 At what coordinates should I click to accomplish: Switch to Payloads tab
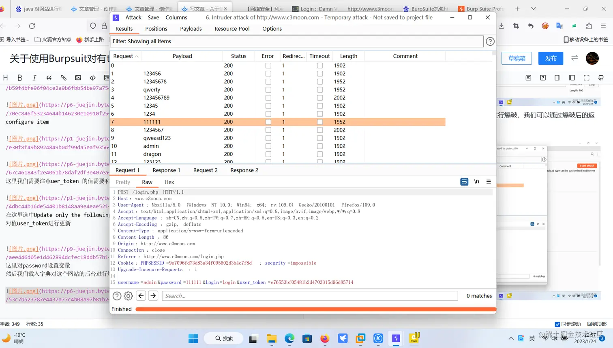(x=191, y=29)
